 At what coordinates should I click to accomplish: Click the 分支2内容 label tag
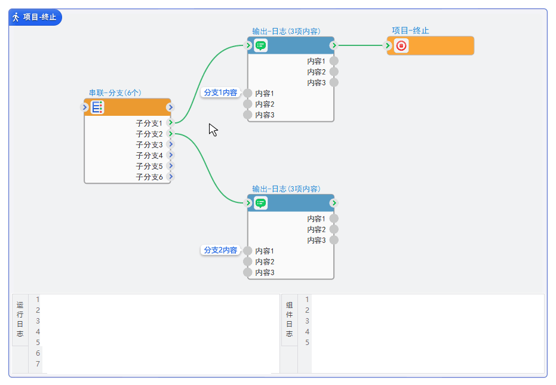220,250
